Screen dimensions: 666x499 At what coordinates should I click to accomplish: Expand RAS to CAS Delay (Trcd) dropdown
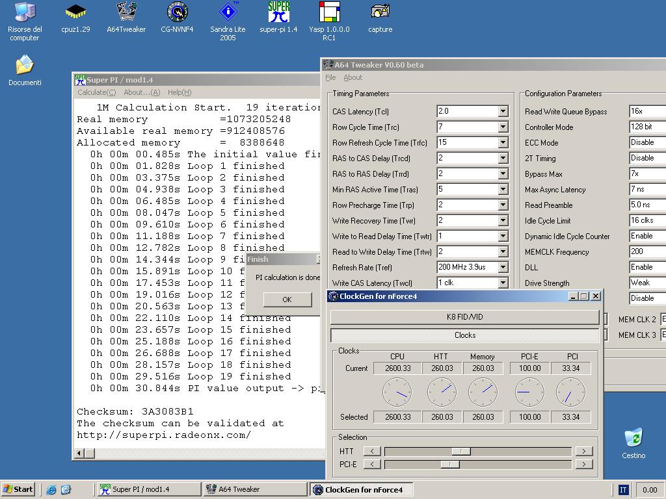[503, 159]
